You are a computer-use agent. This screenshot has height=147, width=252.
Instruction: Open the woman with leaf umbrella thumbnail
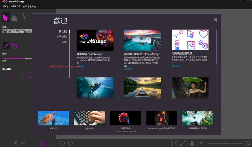[190, 88]
